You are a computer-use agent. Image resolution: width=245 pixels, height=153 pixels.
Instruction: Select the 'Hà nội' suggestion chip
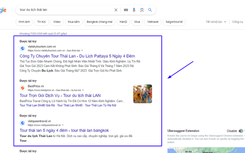pyautogui.click(x=123, y=22)
